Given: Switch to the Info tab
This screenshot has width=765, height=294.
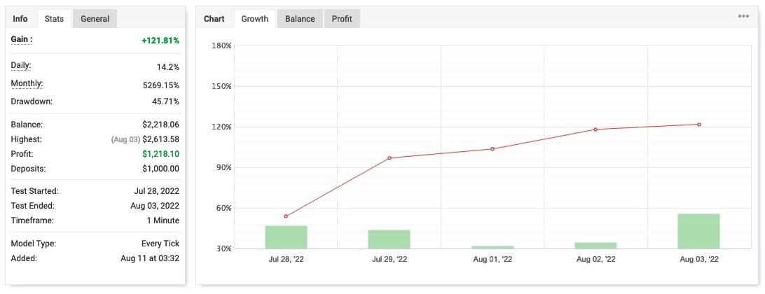Looking at the screenshot, I should [20, 18].
